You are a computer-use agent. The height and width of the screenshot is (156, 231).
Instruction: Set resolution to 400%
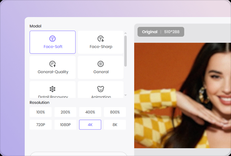pos(90,112)
